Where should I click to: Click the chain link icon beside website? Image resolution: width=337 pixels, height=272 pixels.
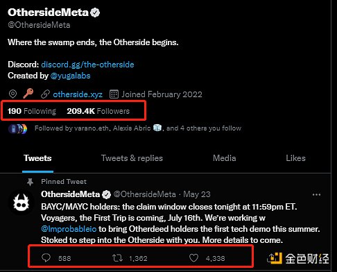coord(45,94)
